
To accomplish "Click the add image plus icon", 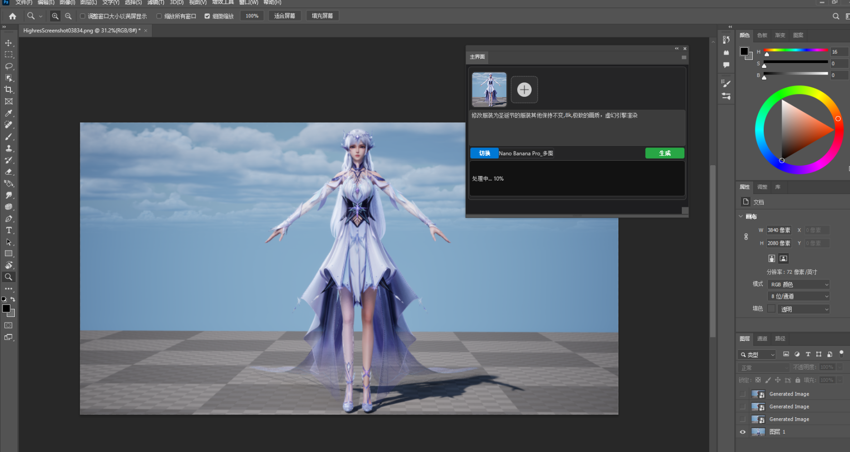I will 524,90.
